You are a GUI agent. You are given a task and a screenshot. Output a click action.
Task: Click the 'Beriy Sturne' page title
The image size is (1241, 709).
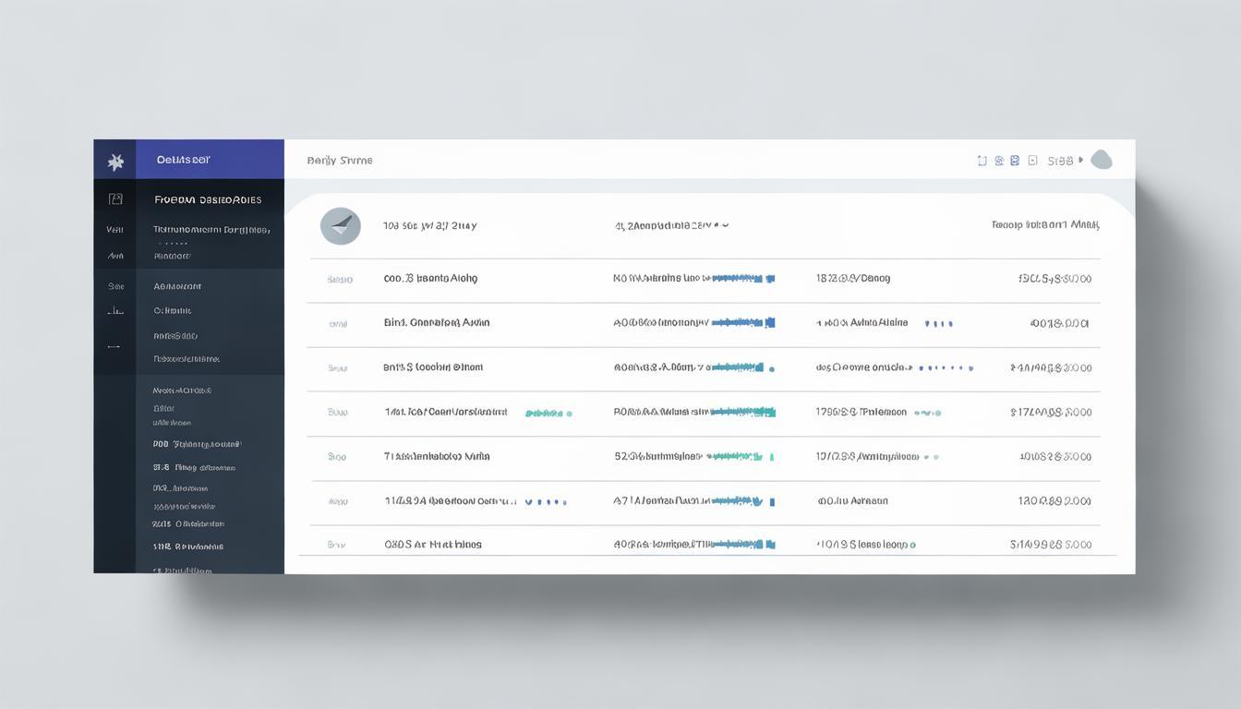click(340, 161)
